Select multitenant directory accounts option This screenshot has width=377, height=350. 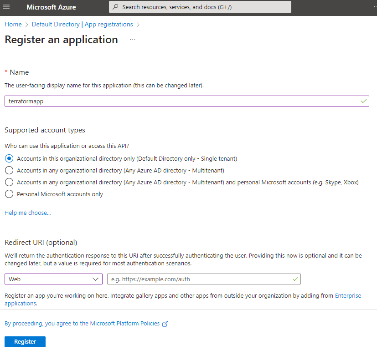(x=9, y=170)
